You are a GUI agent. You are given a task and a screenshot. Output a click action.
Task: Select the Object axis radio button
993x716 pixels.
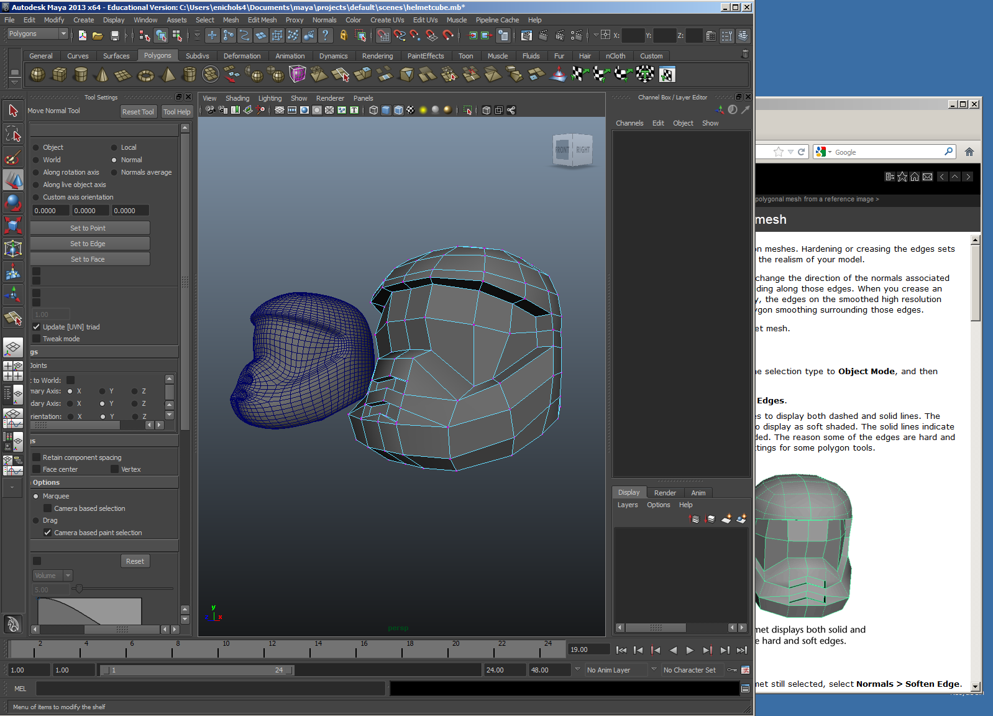coord(36,147)
